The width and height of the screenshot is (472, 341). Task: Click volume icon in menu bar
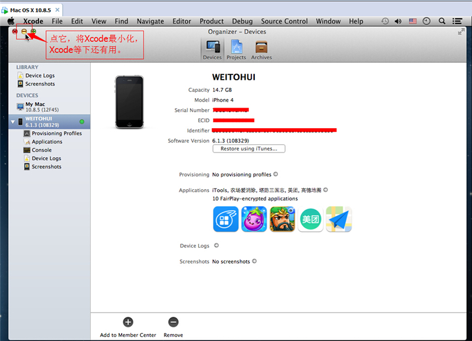click(398, 21)
